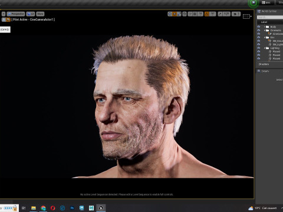Select the CineCamera actor icon in outliner
The image size is (283, 212).
click(x=270, y=34)
